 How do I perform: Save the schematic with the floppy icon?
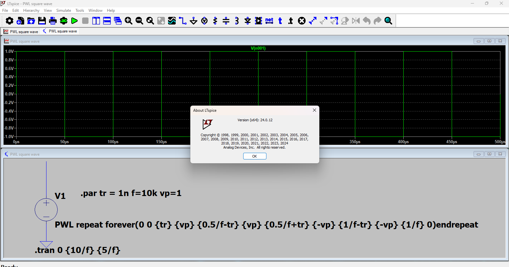click(x=42, y=21)
